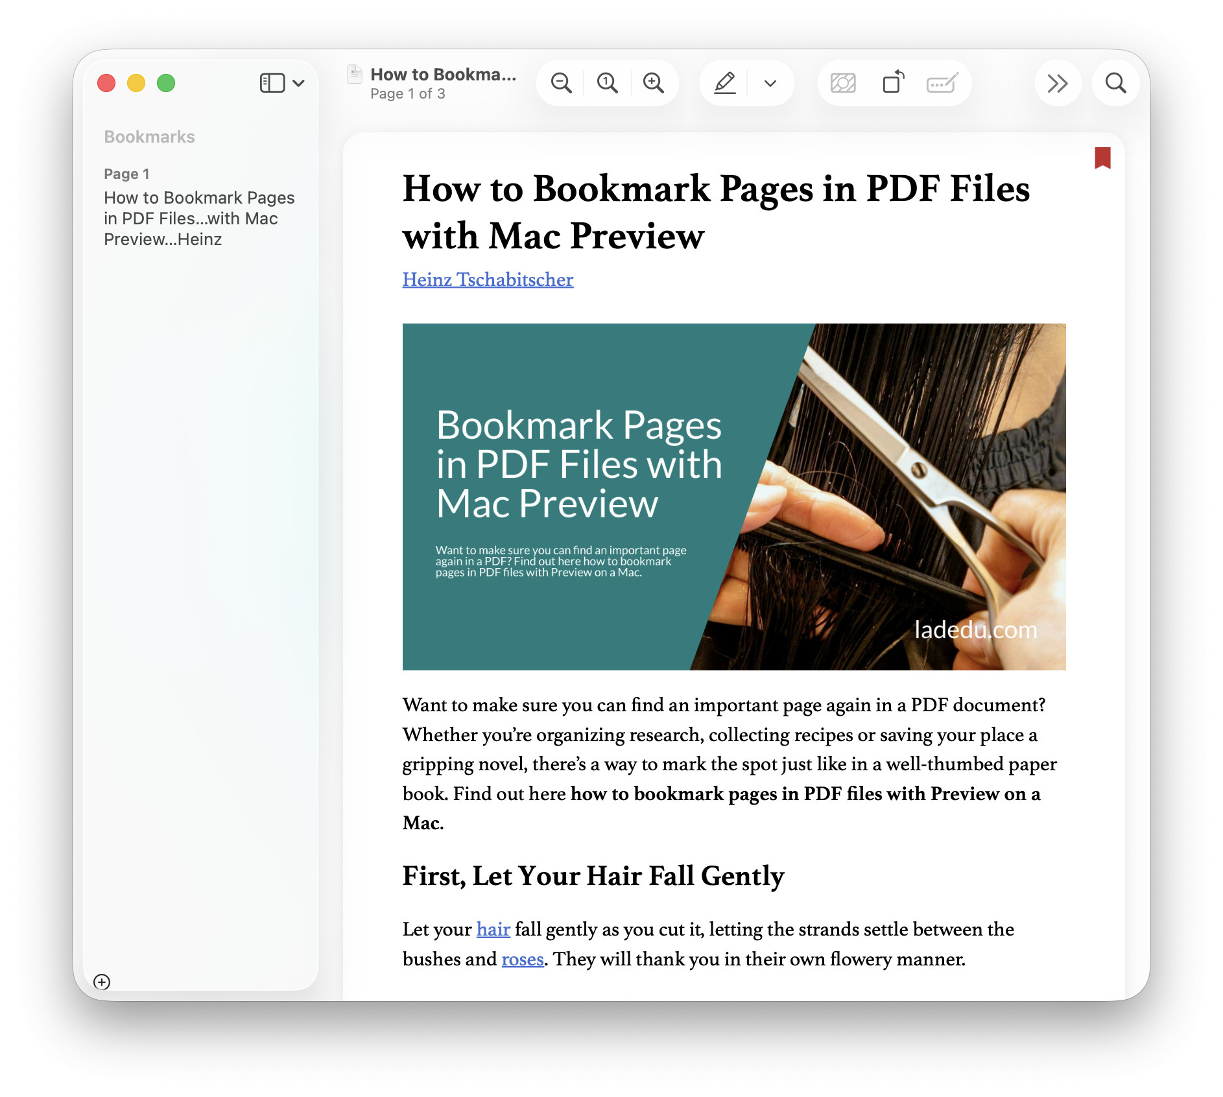The width and height of the screenshot is (1223, 1097).
Task: Click the Bookmarks sidebar heading
Action: point(149,137)
